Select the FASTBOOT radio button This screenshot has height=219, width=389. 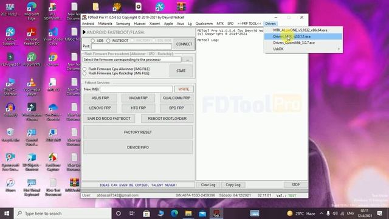click(x=108, y=41)
